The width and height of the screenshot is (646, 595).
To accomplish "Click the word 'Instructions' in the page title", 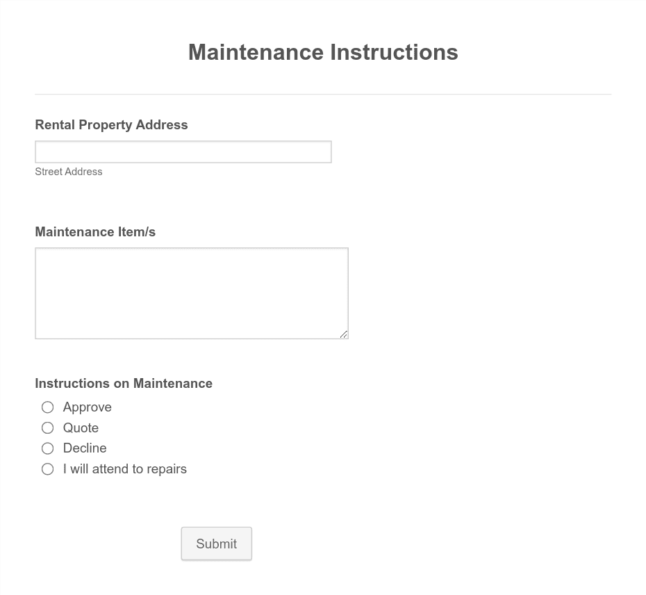I will [394, 52].
